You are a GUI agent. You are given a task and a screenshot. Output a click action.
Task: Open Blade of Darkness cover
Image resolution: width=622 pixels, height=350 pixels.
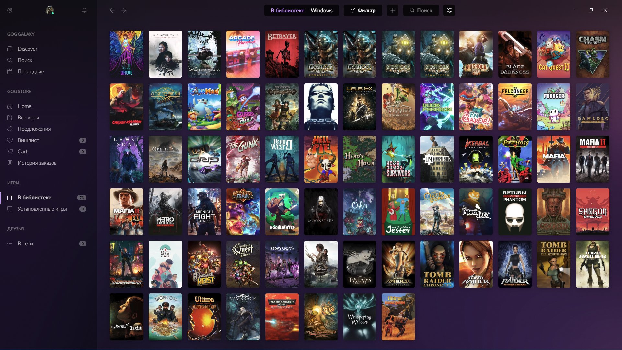[515, 54]
